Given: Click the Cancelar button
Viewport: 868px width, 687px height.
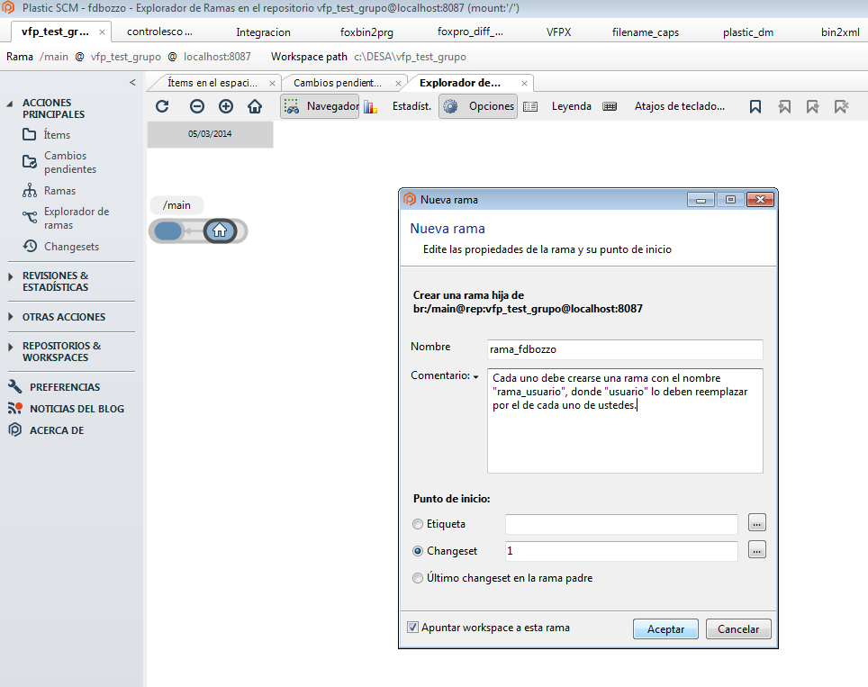Looking at the screenshot, I should [738, 628].
